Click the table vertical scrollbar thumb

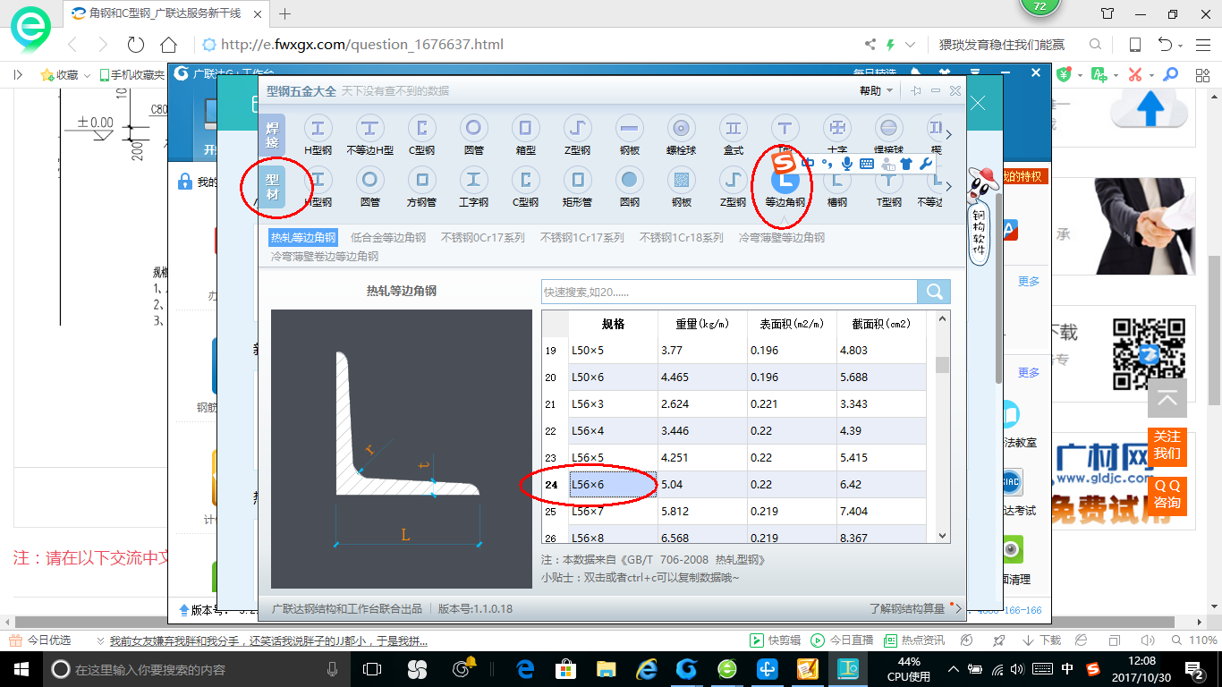coord(942,365)
